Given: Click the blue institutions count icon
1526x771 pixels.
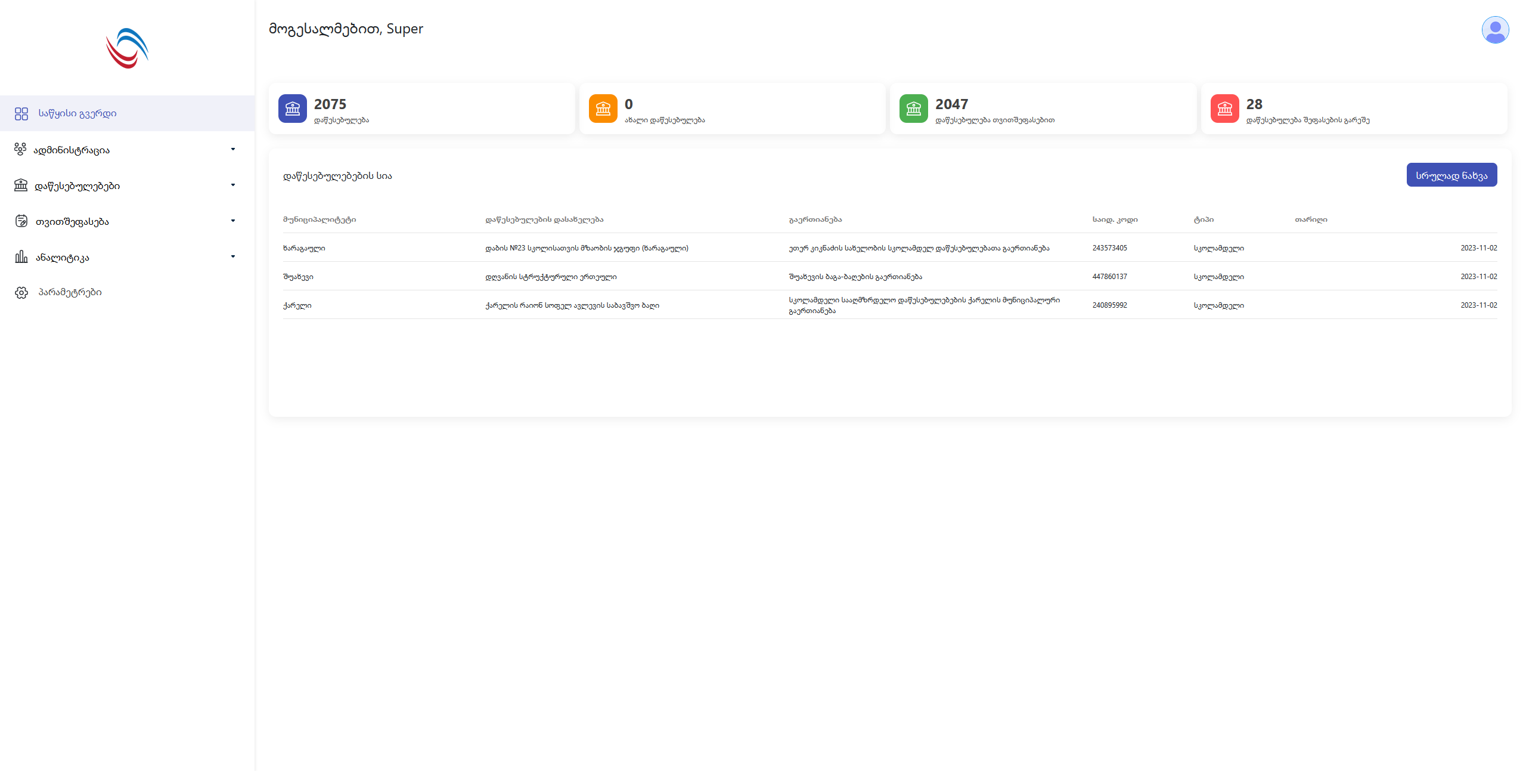Looking at the screenshot, I should pyautogui.click(x=292, y=109).
